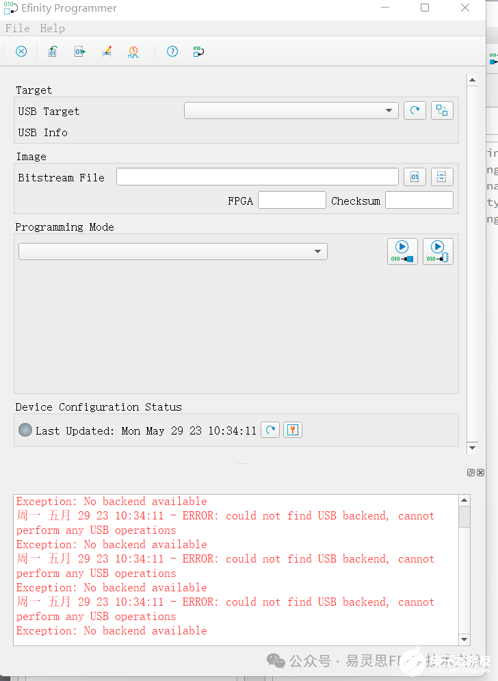Click the clock timing toolbar icon
This screenshot has height=681, width=498.
pyautogui.click(x=133, y=51)
